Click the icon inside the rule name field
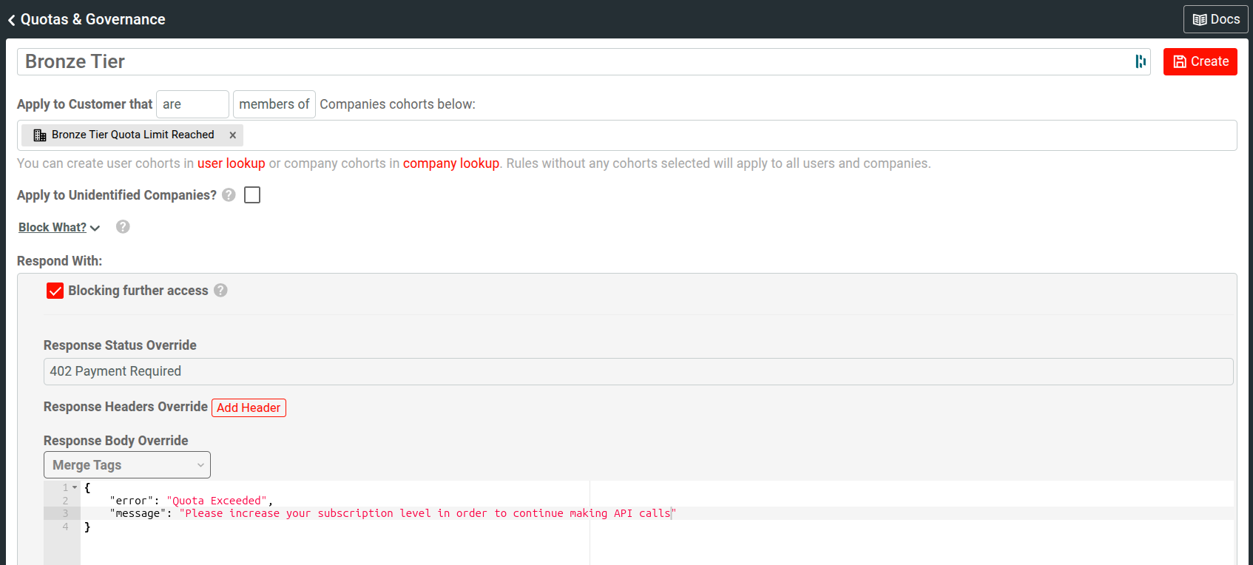 point(1140,61)
